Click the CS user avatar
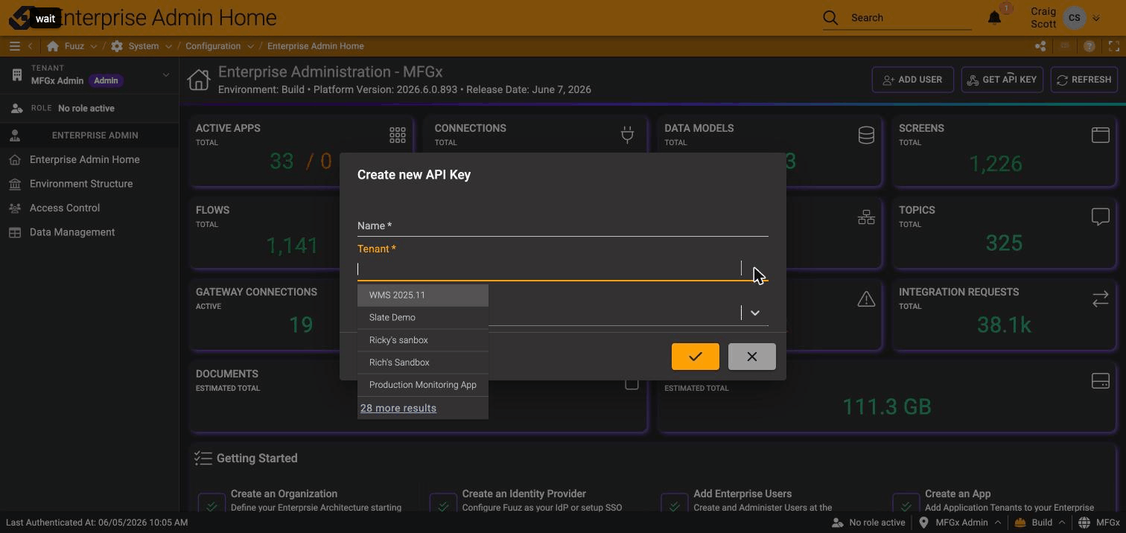Viewport: 1126px width, 533px height. tap(1074, 18)
